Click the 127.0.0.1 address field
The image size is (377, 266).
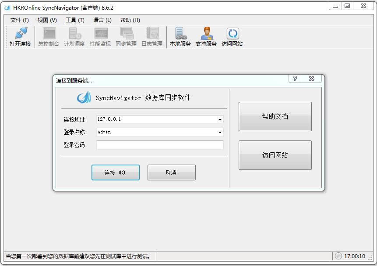pos(160,119)
